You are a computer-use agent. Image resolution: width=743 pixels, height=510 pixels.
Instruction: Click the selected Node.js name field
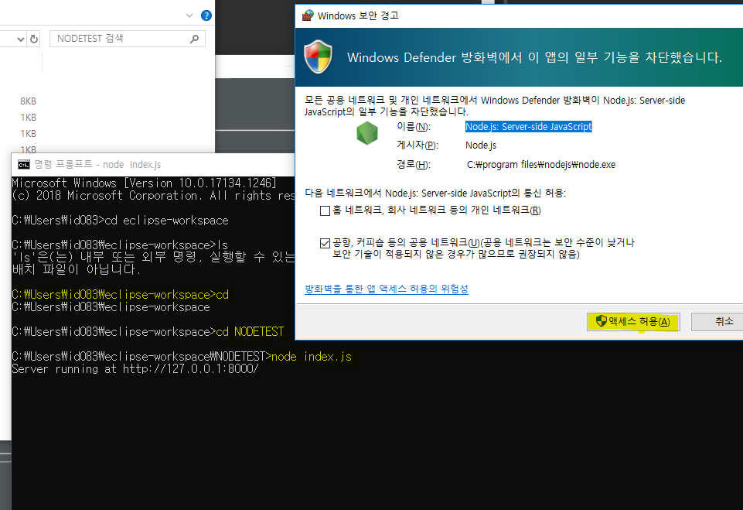point(528,127)
